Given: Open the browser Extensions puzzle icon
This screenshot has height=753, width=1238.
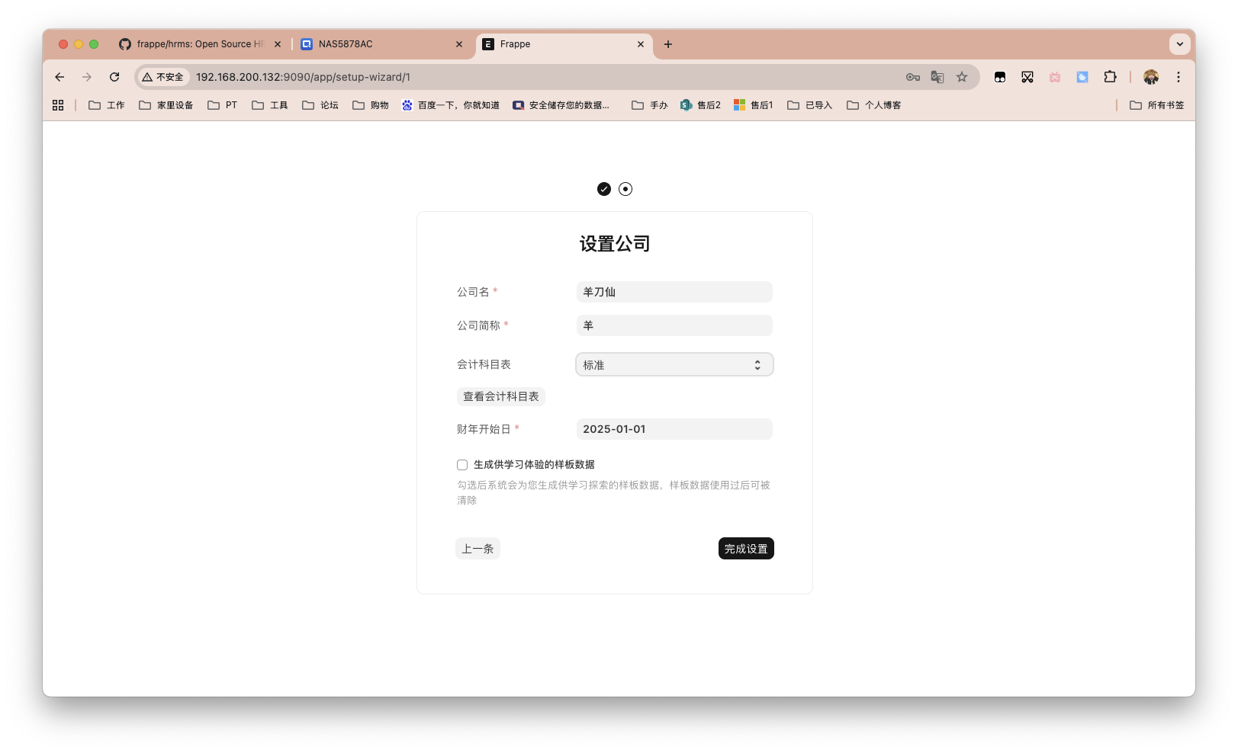Looking at the screenshot, I should point(1110,77).
